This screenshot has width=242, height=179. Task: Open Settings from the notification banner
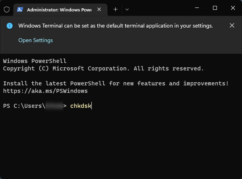35,40
